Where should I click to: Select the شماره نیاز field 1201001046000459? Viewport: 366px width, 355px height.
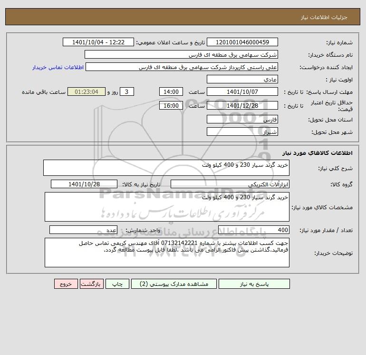coord(242,42)
